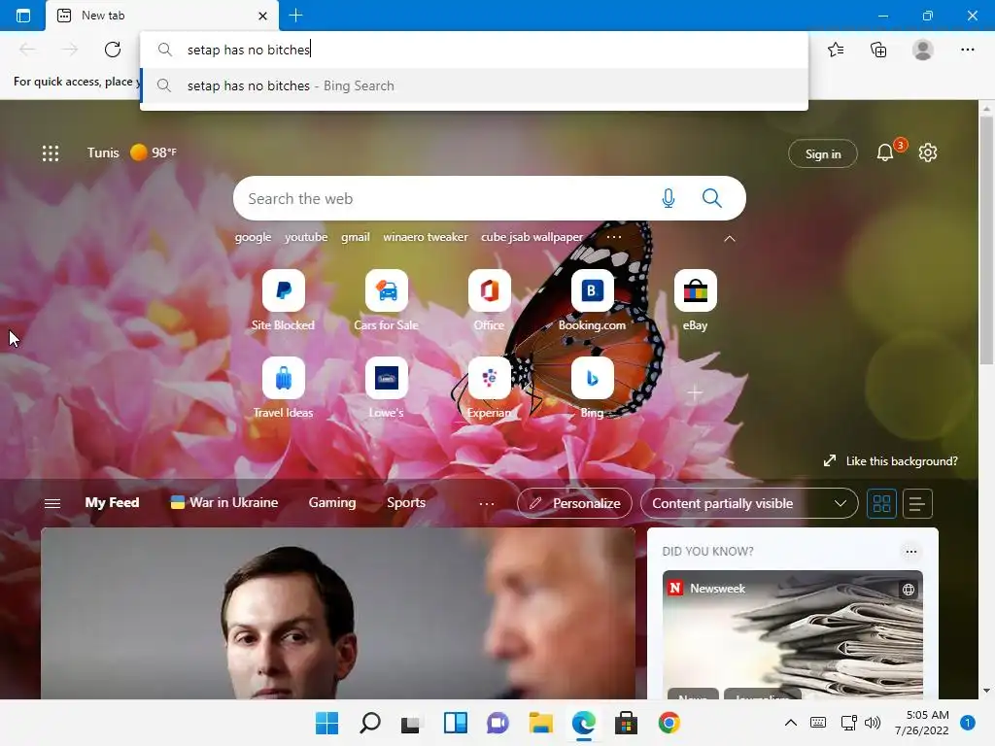The height and width of the screenshot is (746, 995).
Task: Open the Favorites star icon
Action: click(836, 50)
